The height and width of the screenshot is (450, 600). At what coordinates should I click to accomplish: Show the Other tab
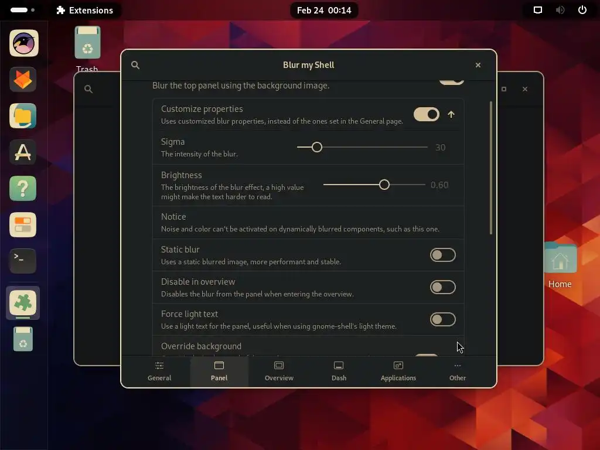tap(458, 371)
